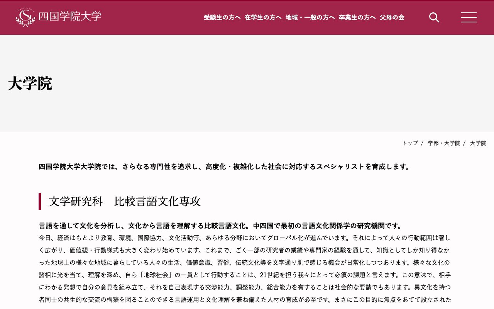
Task: Select the 文学研究科 比較言語文化専攻 section heading
Action: coord(124,201)
